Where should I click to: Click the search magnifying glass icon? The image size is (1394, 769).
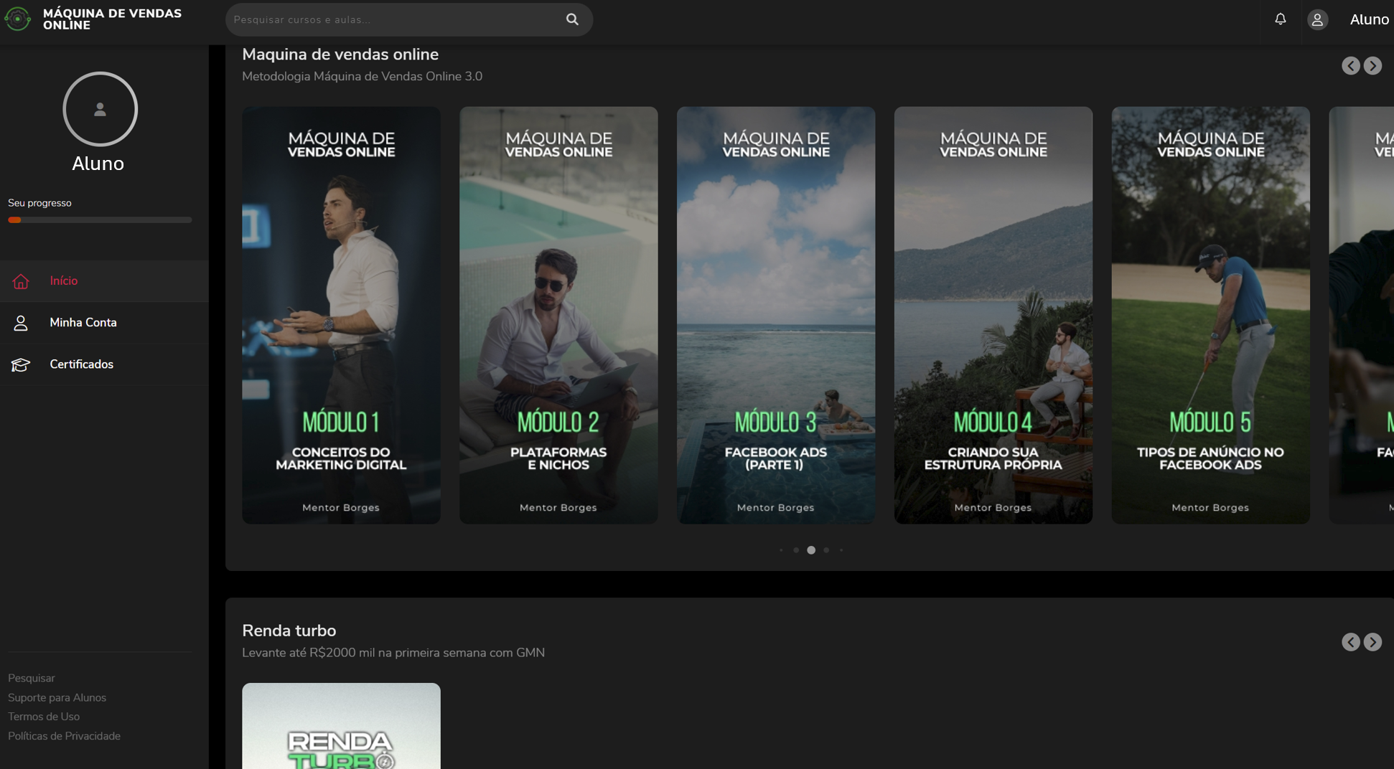(572, 19)
